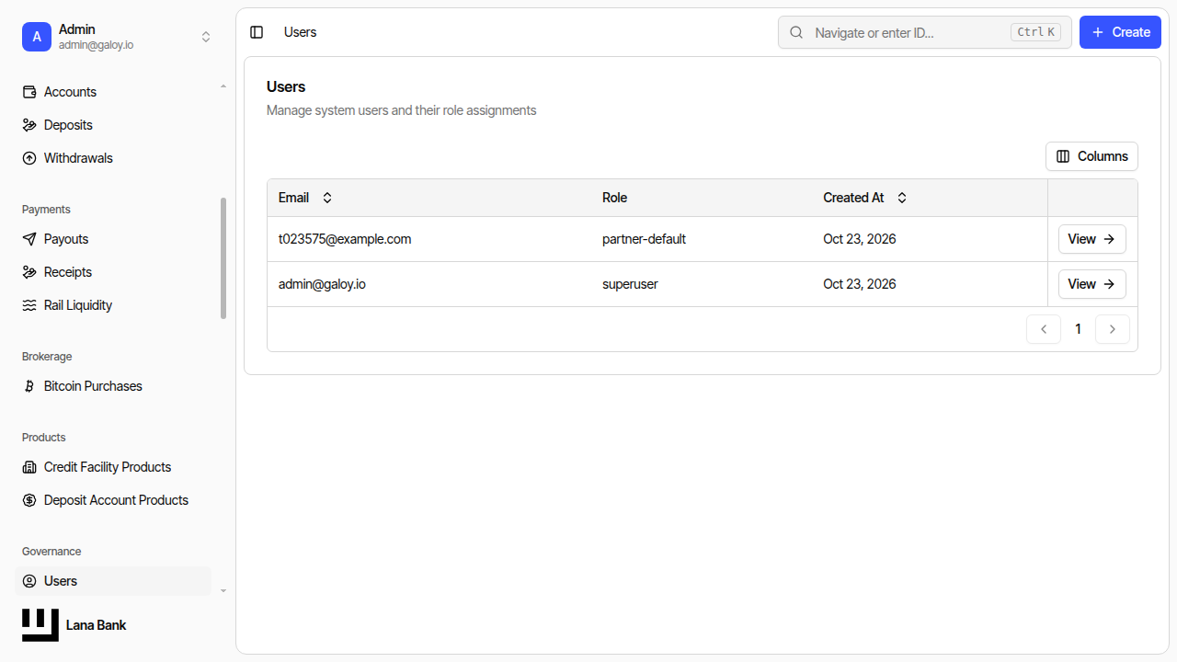Focus the Navigate or enter ID search field
Image resolution: width=1177 pixels, height=662 pixels.
coord(924,32)
